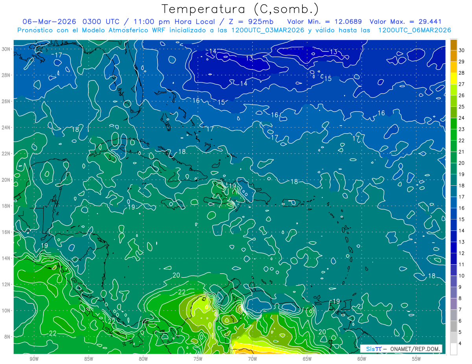Viewport: 472px width, 364px height.
Task: Click the "70W" longitude axis label
Action: pos(253,359)
